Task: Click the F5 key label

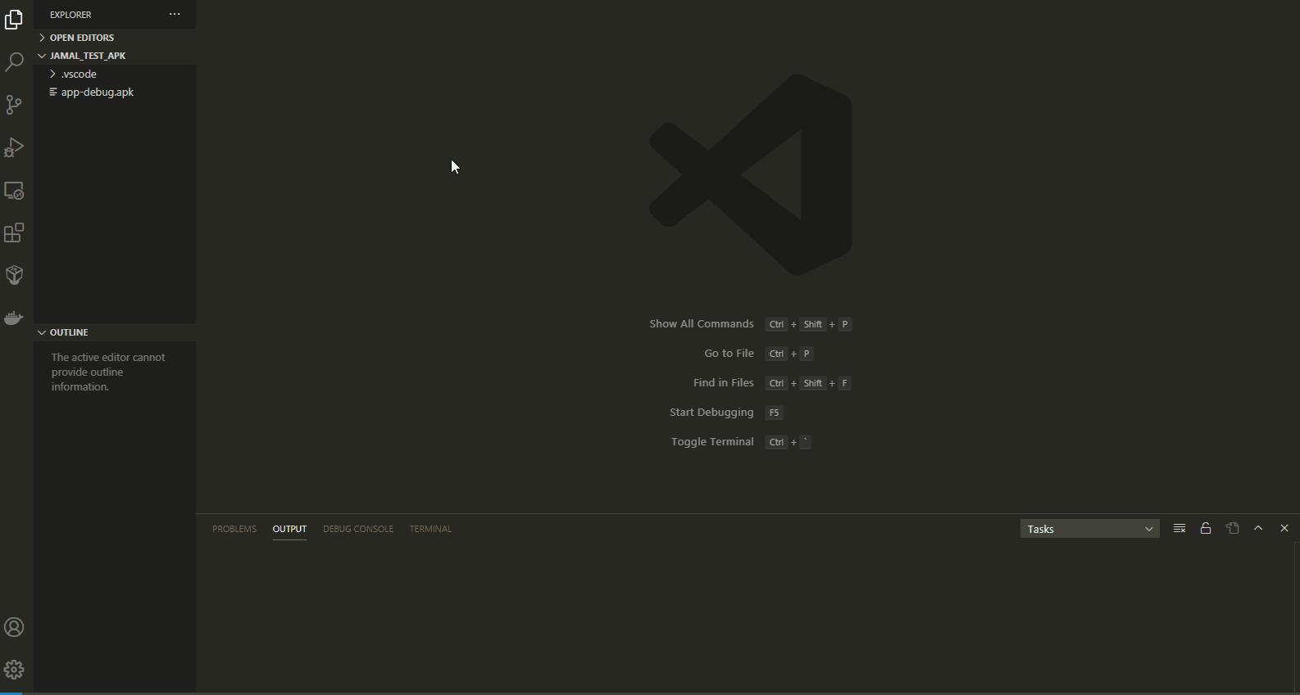Action: coord(774,413)
